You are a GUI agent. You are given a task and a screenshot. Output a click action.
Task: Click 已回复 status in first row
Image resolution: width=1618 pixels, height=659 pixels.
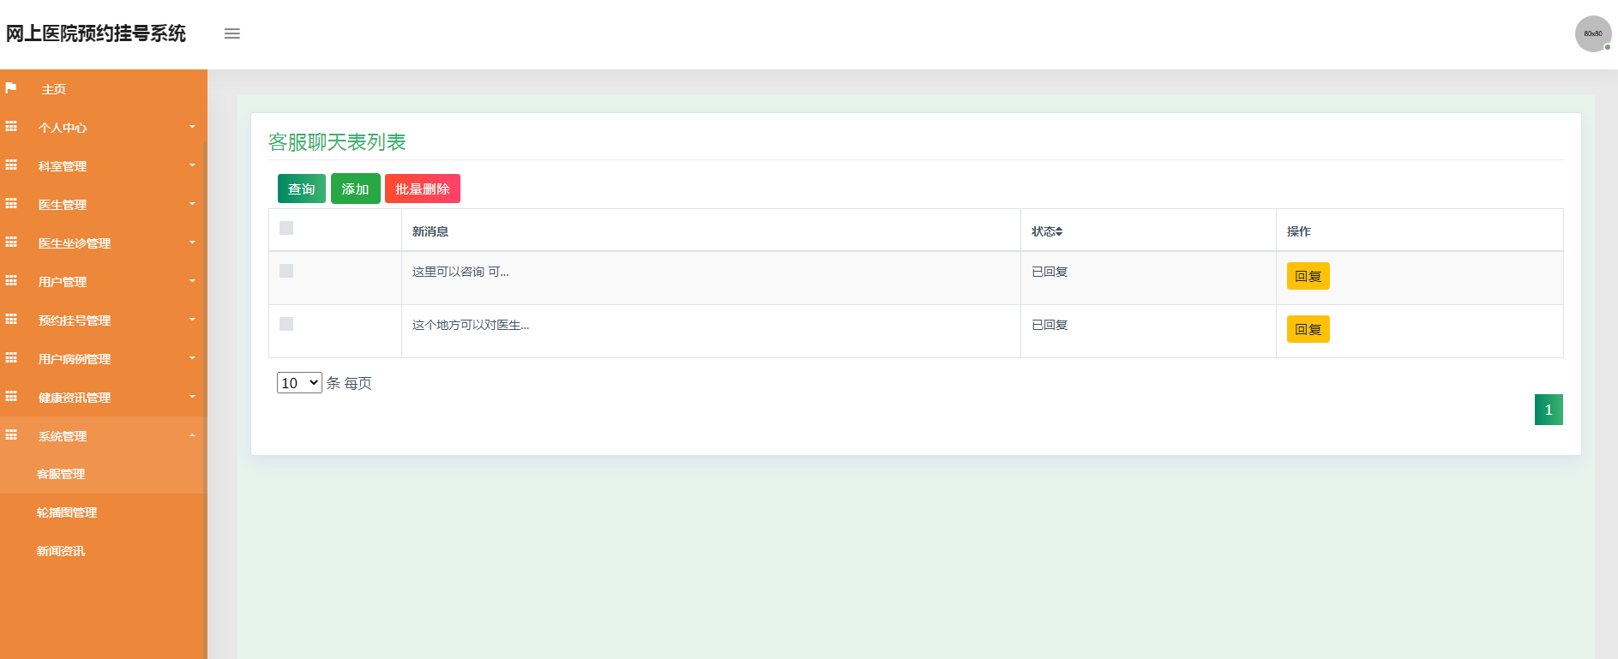pos(1050,272)
